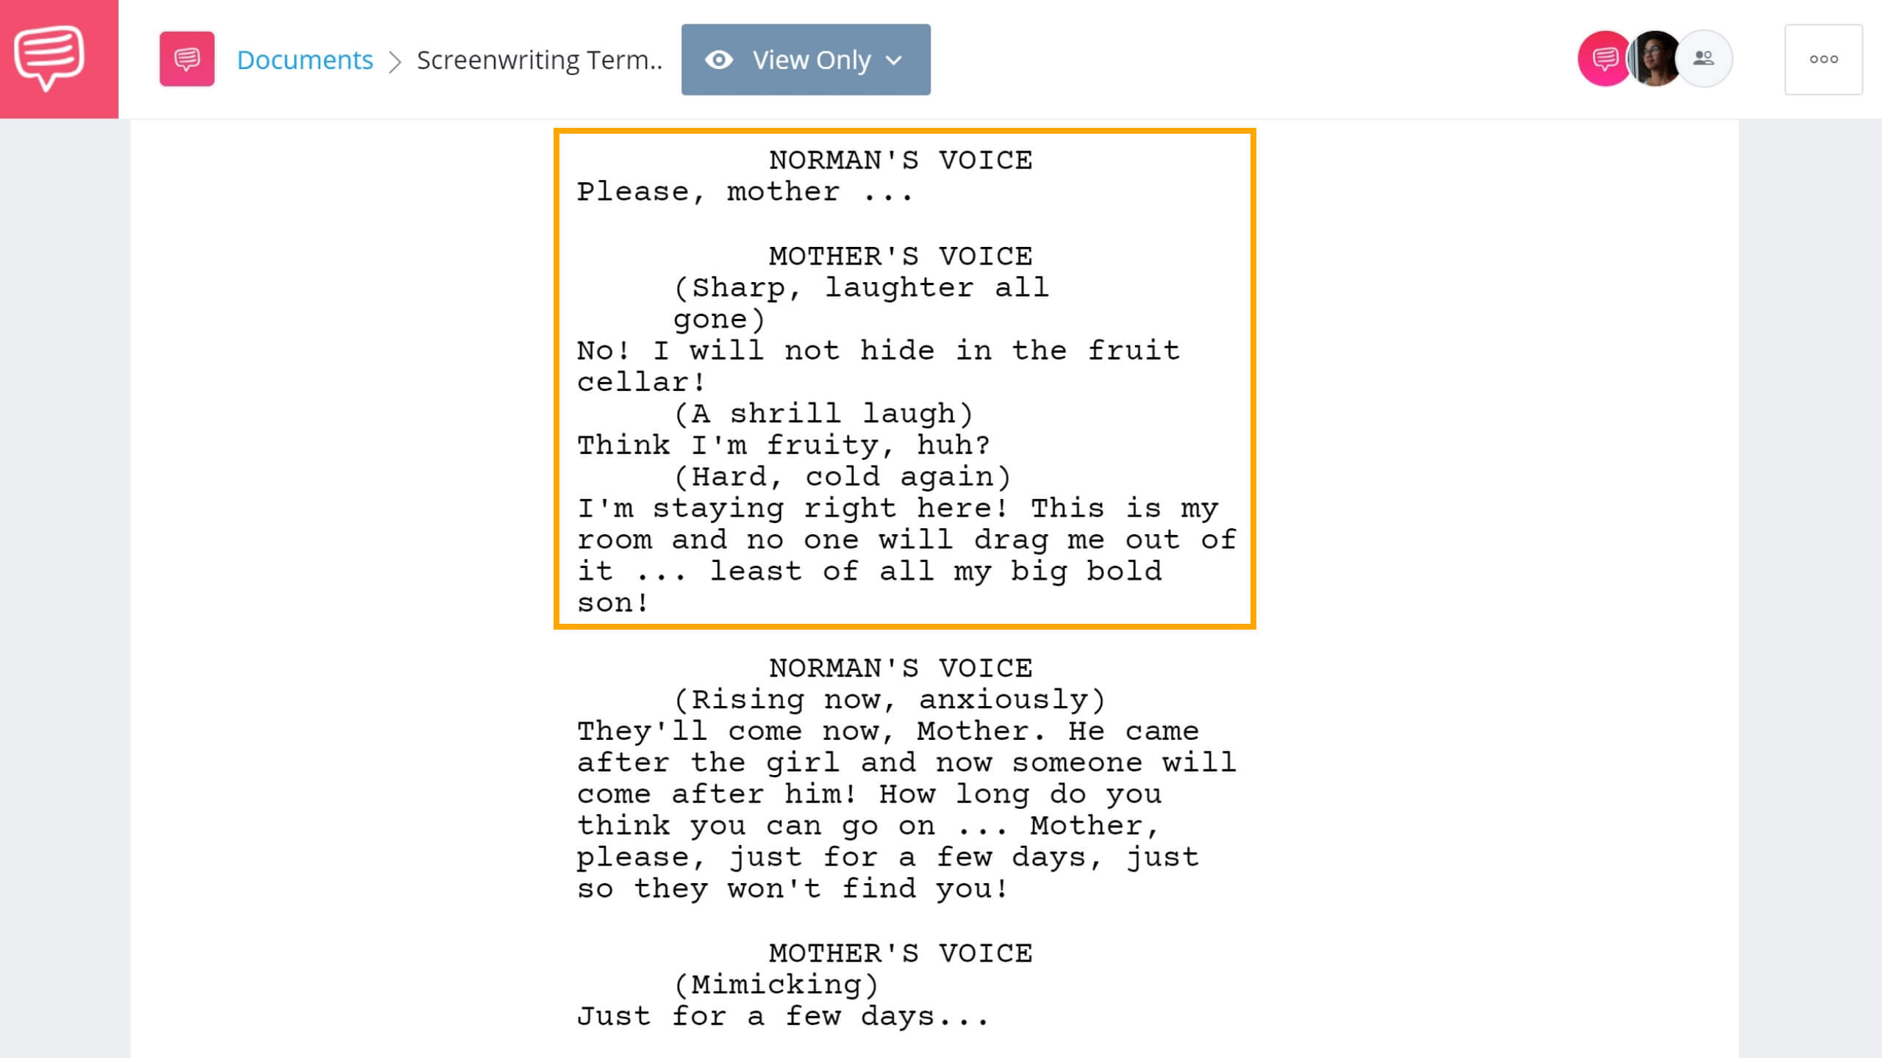This screenshot has height=1058, width=1882.
Task: Click the three-dot overflow menu icon
Action: coord(1822,60)
